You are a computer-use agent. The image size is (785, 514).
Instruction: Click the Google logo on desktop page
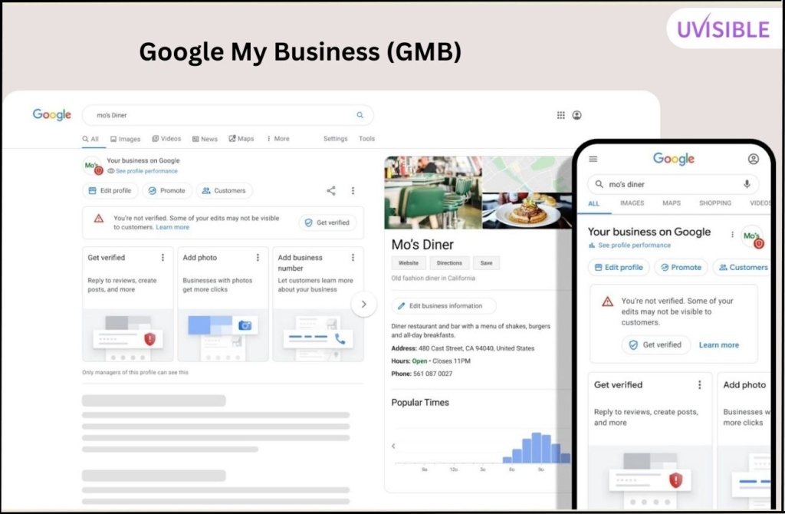point(52,115)
